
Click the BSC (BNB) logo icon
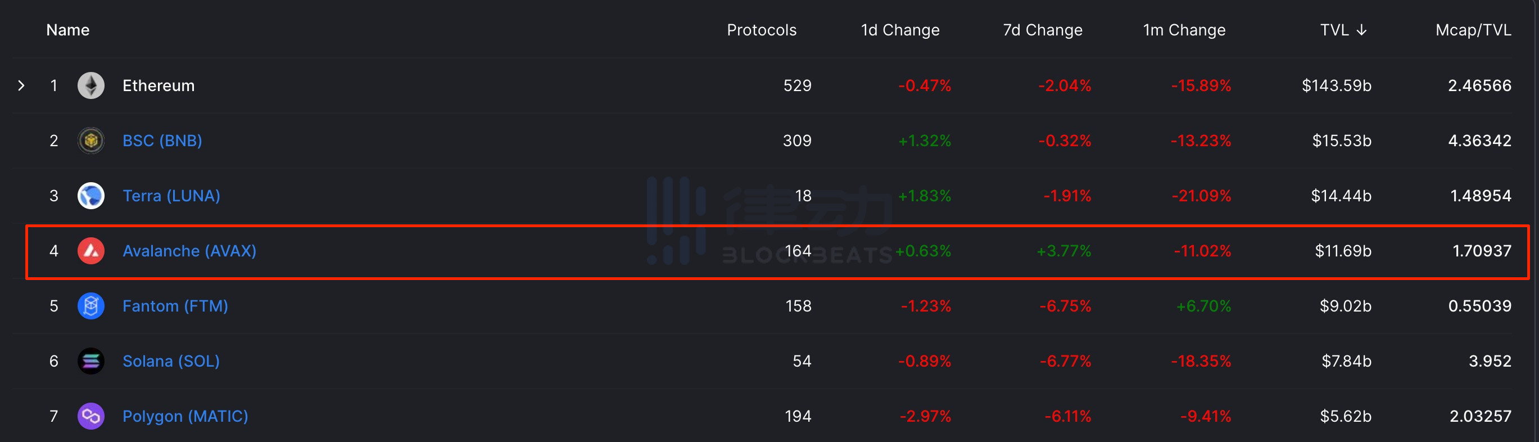tap(91, 141)
